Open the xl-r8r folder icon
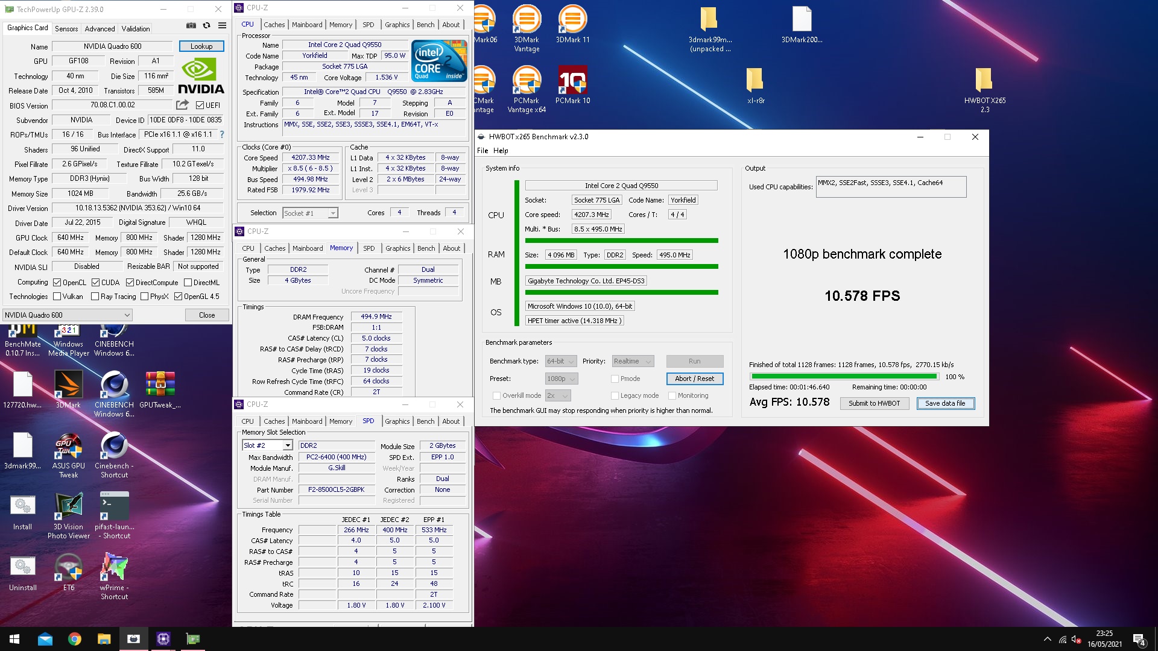The image size is (1158, 651). pos(755,85)
